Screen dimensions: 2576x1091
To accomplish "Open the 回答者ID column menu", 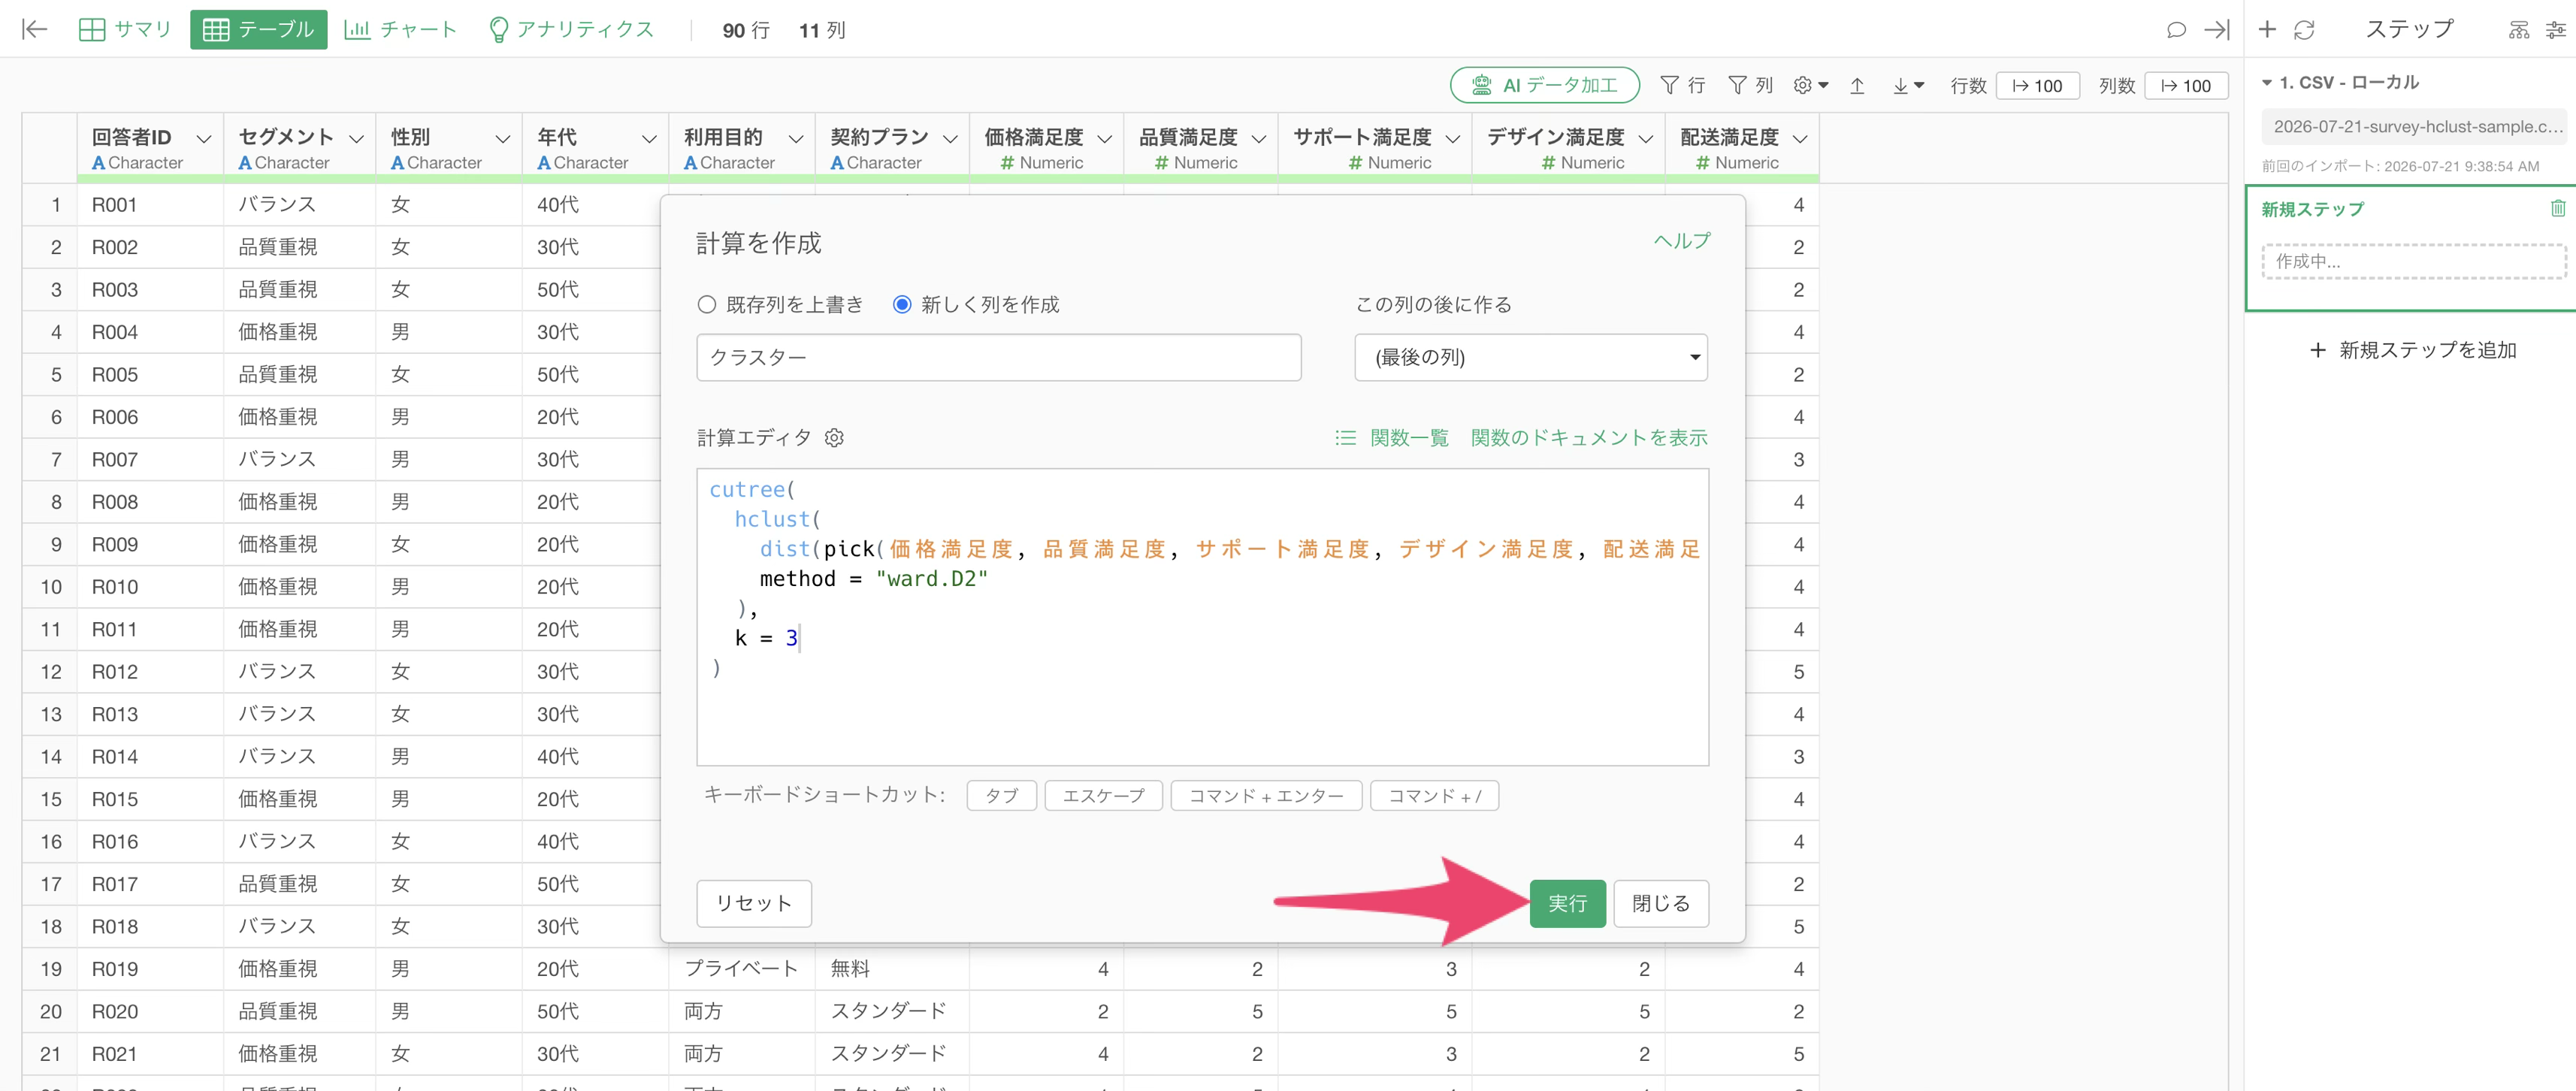I will click(x=204, y=138).
